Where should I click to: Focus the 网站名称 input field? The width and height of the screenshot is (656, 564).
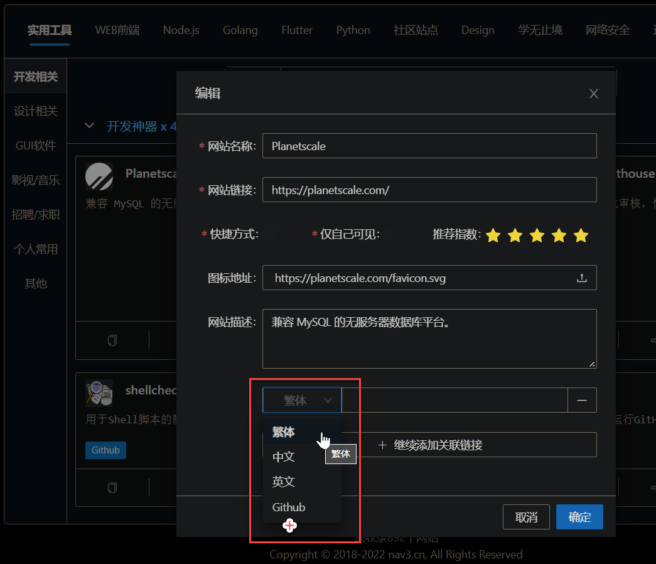point(429,146)
